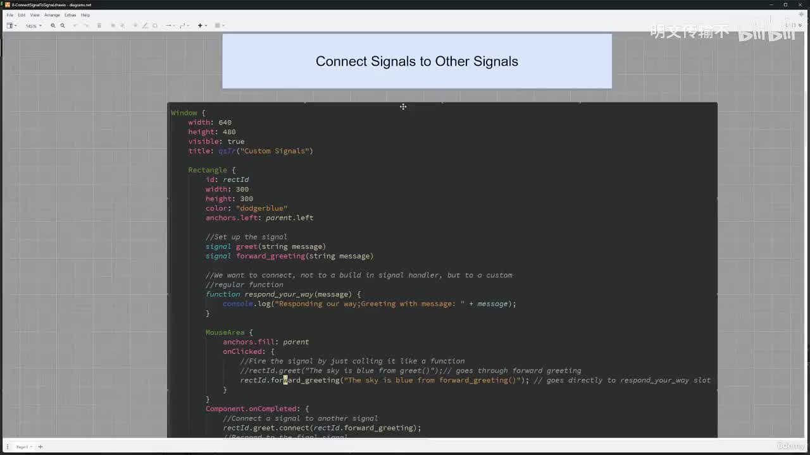810x455 pixels.
Task: Open the pages list dots menu
Action: click(8, 447)
